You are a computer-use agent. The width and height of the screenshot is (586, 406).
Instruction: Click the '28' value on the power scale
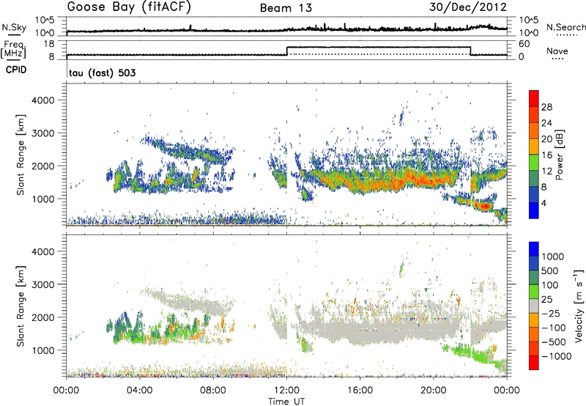click(x=546, y=107)
